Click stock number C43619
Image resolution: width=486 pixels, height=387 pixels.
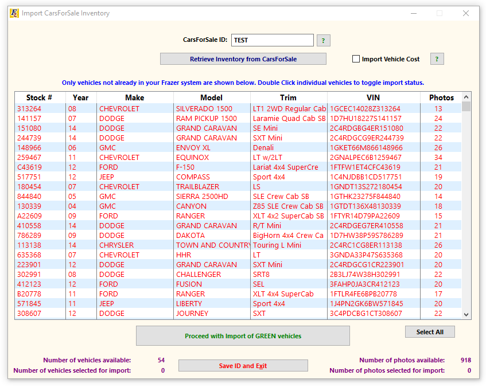point(29,167)
